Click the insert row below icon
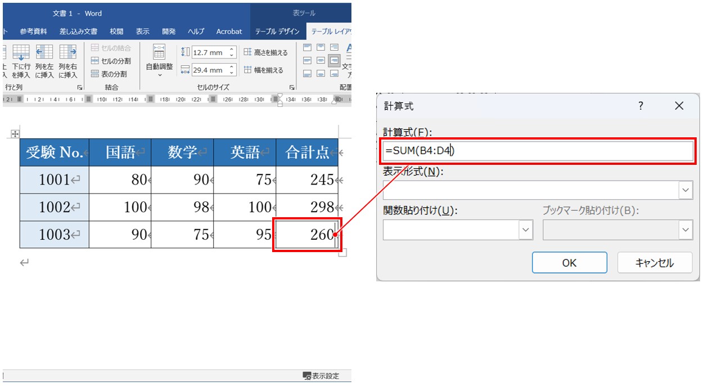704x386 pixels. [x=21, y=52]
